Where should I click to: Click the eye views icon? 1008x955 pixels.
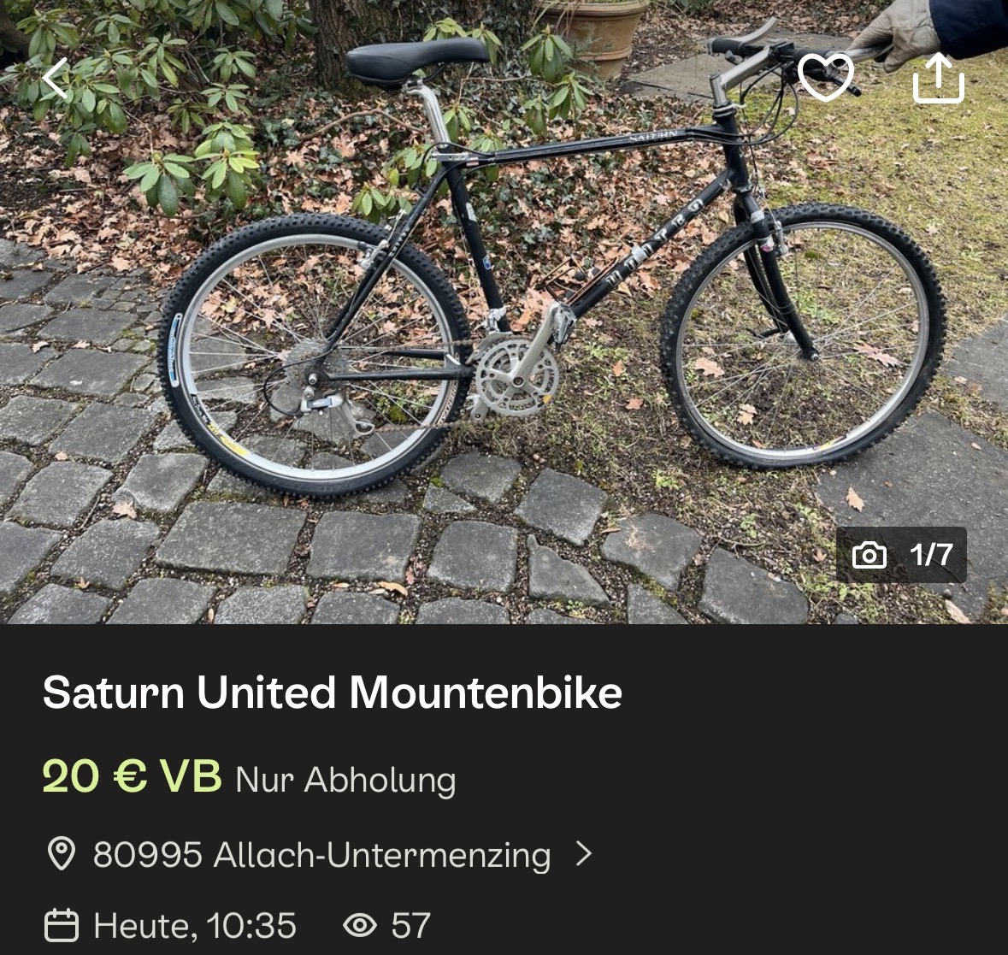click(360, 925)
